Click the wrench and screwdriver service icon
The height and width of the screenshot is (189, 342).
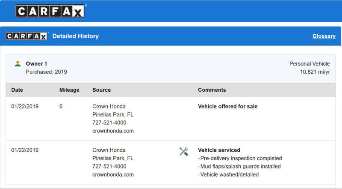(x=184, y=151)
